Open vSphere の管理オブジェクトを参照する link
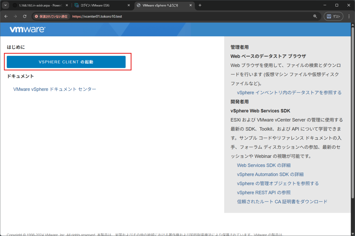Viewport: 355px width, 236px height. coord(278,183)
